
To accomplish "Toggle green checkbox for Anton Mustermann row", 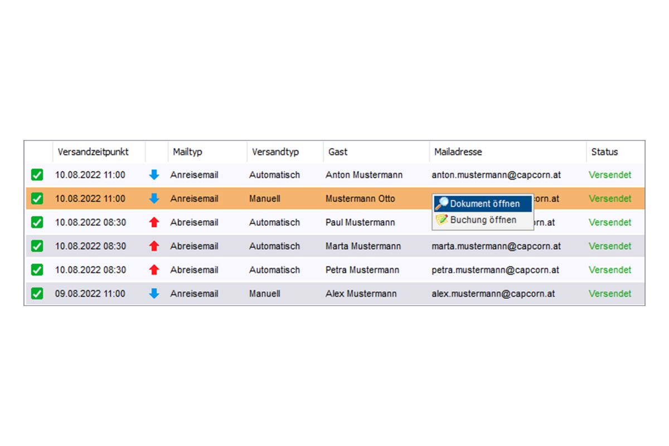I will coord(37,175).
